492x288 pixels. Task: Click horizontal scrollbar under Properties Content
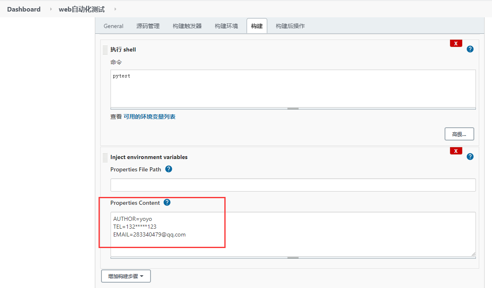pos(293,258)
